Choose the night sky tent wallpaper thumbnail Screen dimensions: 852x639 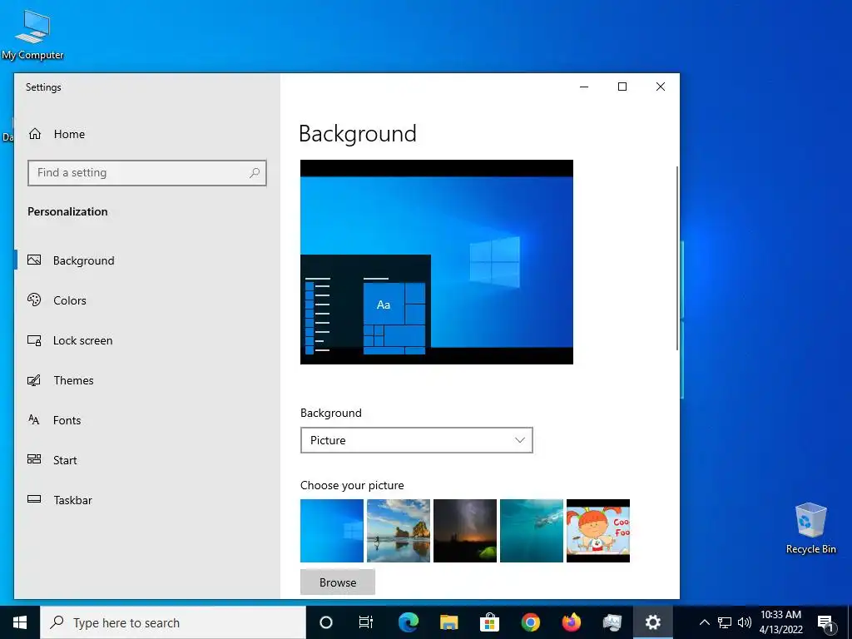coord(464,531)
